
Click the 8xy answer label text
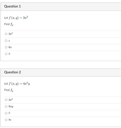click(x=11, y=107)
